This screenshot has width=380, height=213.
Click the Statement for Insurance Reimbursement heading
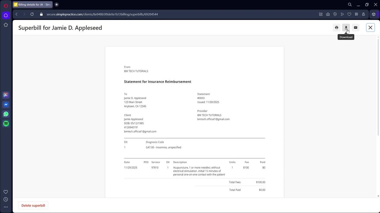(x=158, y=82)
